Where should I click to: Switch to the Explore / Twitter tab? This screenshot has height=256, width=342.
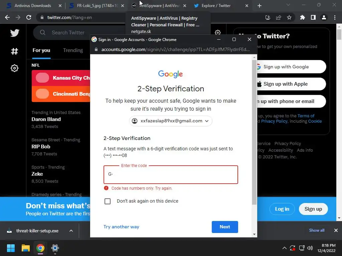221,6
